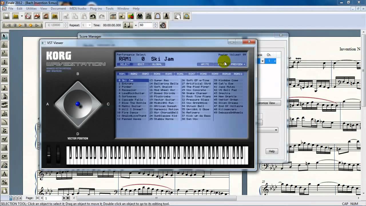This screenshot has height=206, width=366.
Task: Open the Utilities menu
Action: tap(31, 9)
